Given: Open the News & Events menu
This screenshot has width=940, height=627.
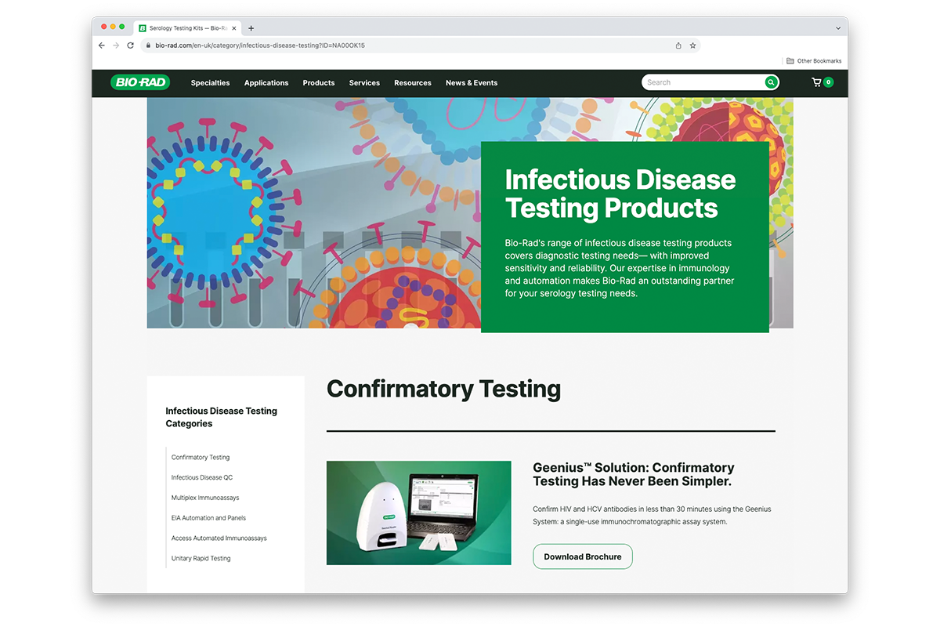Looking at the screenshot, I should pyautogui.click(x=472, y=82).
